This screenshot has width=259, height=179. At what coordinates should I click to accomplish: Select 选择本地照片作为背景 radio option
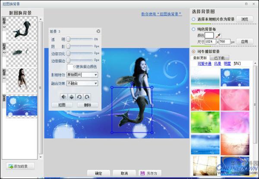click(x=193, y=19)
